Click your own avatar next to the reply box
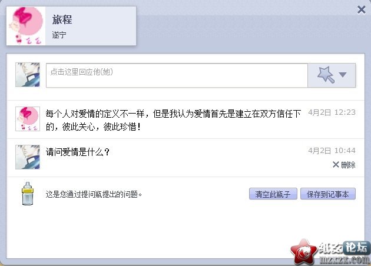 tap(28, 75)
